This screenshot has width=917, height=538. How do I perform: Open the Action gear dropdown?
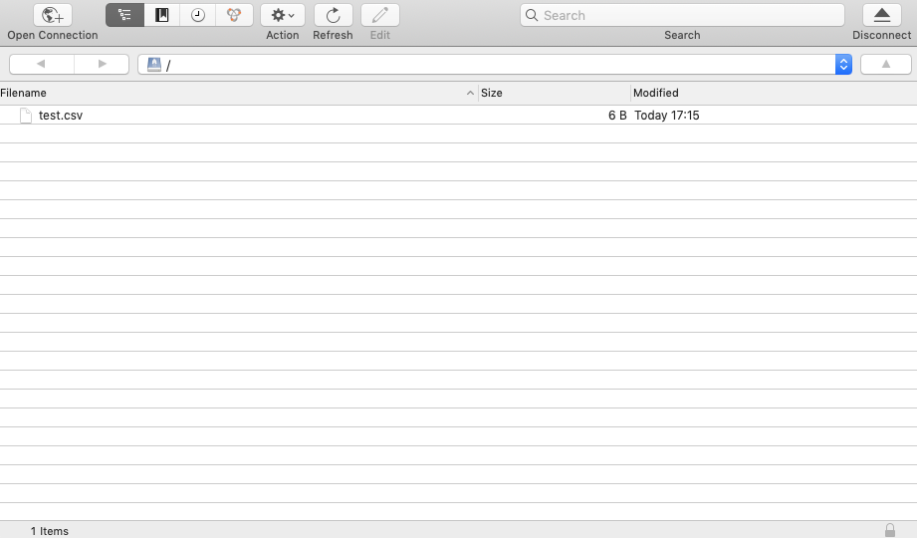(283, 15)
